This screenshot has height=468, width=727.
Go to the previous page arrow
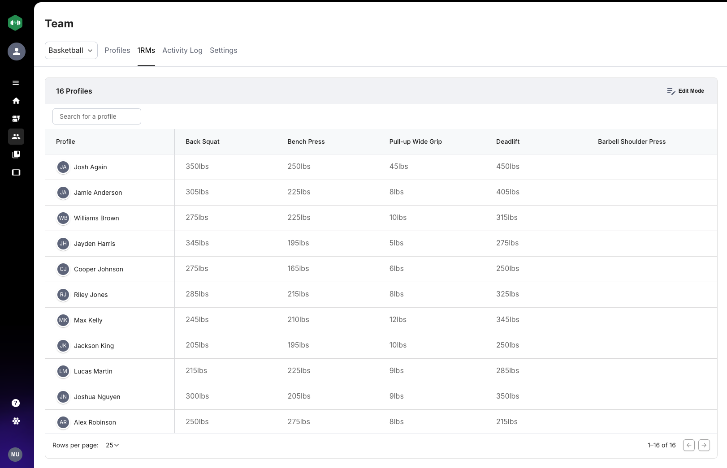689,445
